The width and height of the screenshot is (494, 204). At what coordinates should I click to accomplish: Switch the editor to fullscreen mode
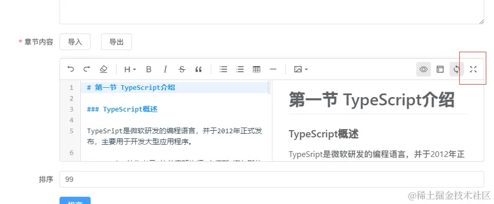[473, 70]
